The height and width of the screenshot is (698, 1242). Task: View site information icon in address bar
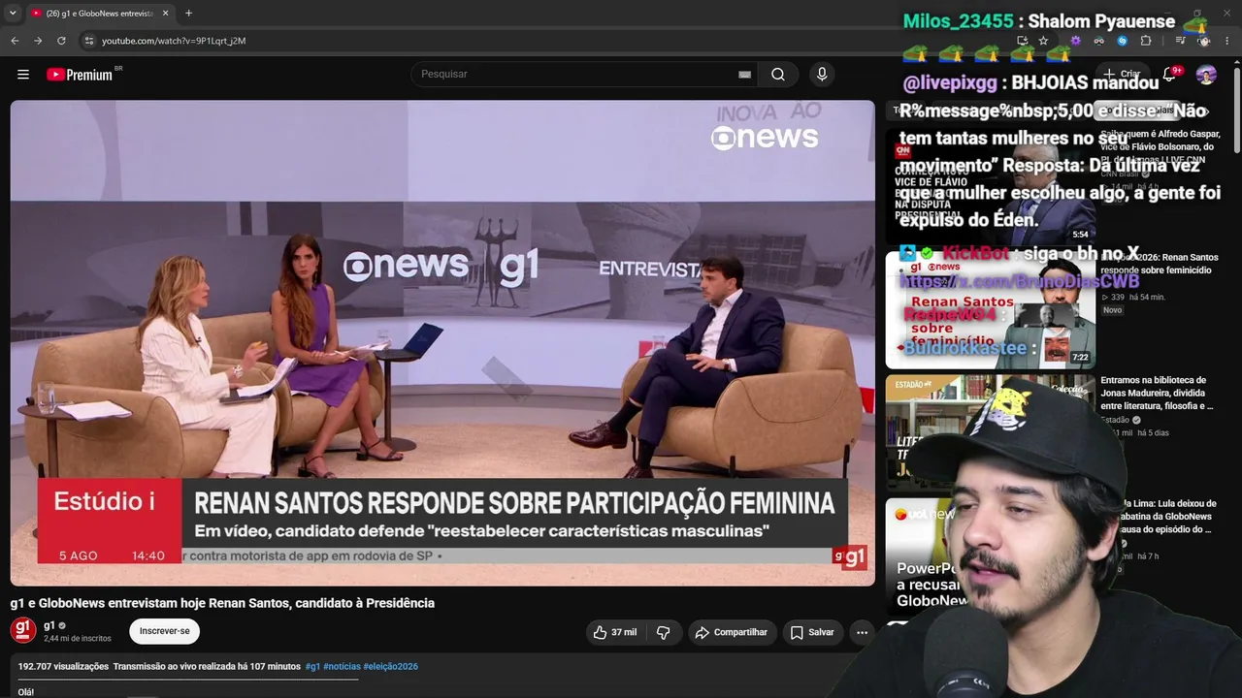coord(88,41)
